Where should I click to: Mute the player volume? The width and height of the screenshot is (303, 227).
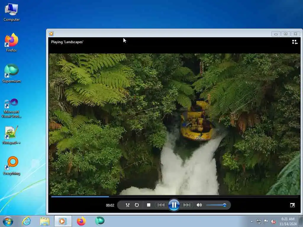(x=199, y=205)
